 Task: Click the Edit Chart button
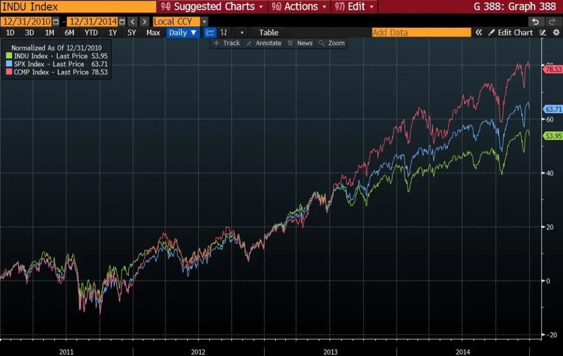pos(510,33)
